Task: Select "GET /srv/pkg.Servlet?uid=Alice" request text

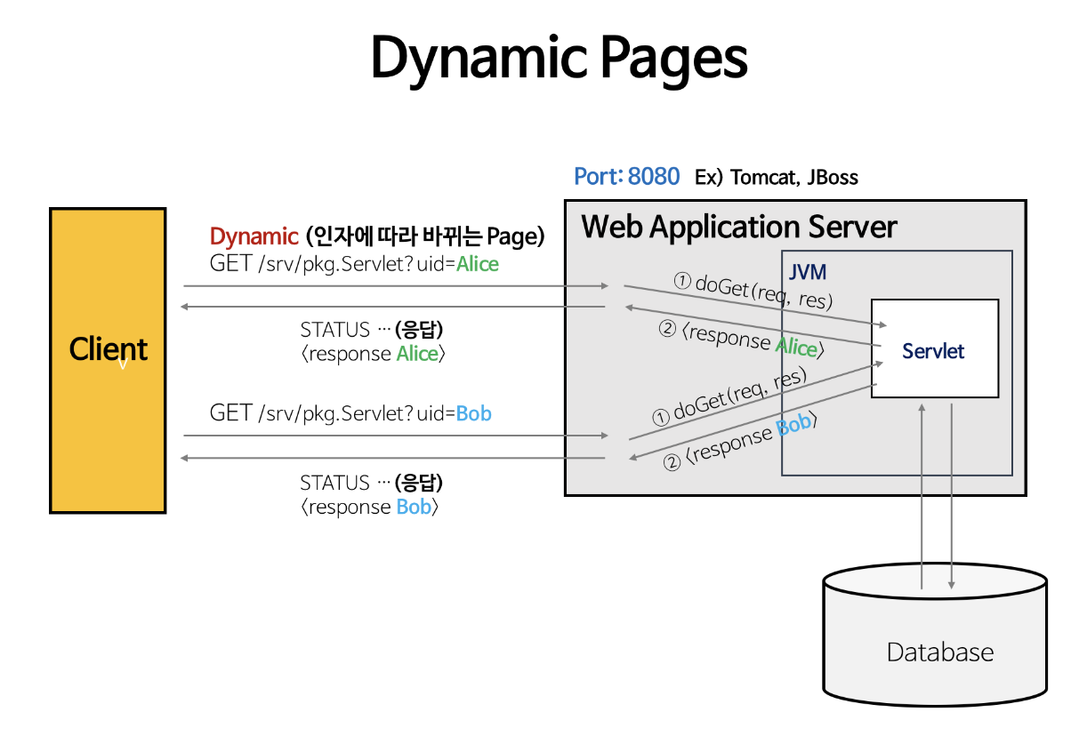Action: tap(354, 264)
